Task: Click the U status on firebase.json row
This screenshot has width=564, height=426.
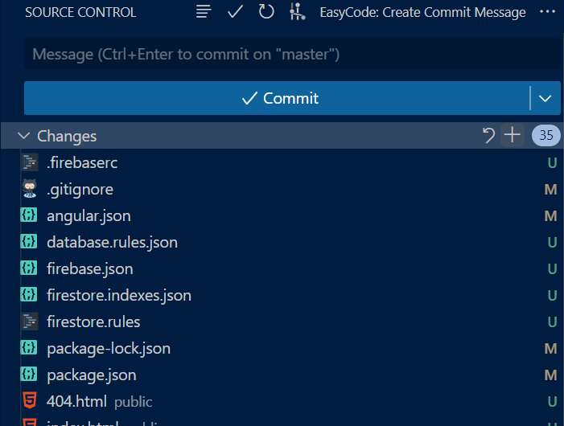Action: pyautogui.click(x=552, y=269)
